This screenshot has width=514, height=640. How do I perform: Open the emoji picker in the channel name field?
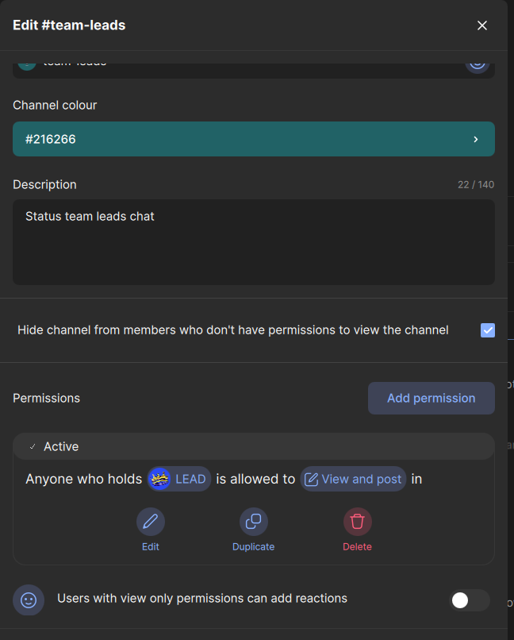point(477,64)
